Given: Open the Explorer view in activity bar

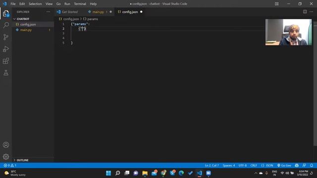Looking at the screenshot, I should click(x=6, y=13).
